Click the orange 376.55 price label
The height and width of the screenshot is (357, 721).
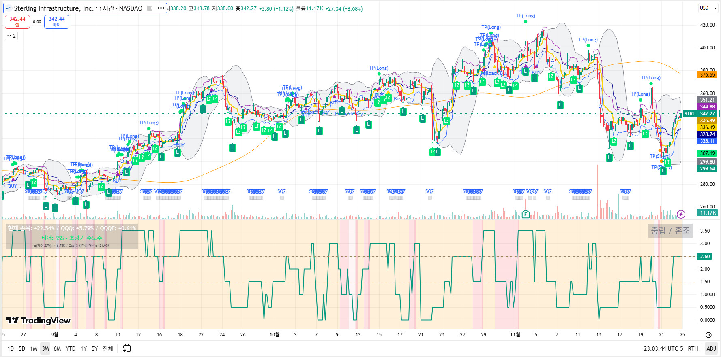pos(707,75)
